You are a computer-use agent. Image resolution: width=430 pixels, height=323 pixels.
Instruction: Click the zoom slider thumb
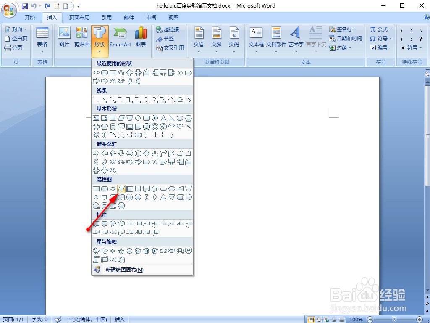pos(394,320)
